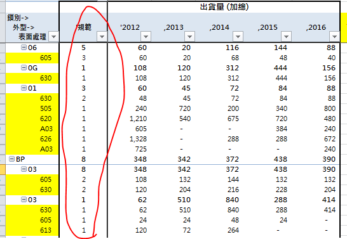Open the ,2016 column filter arrow
The height and width of the screenshot is (239, 347).
coord(334,37)
